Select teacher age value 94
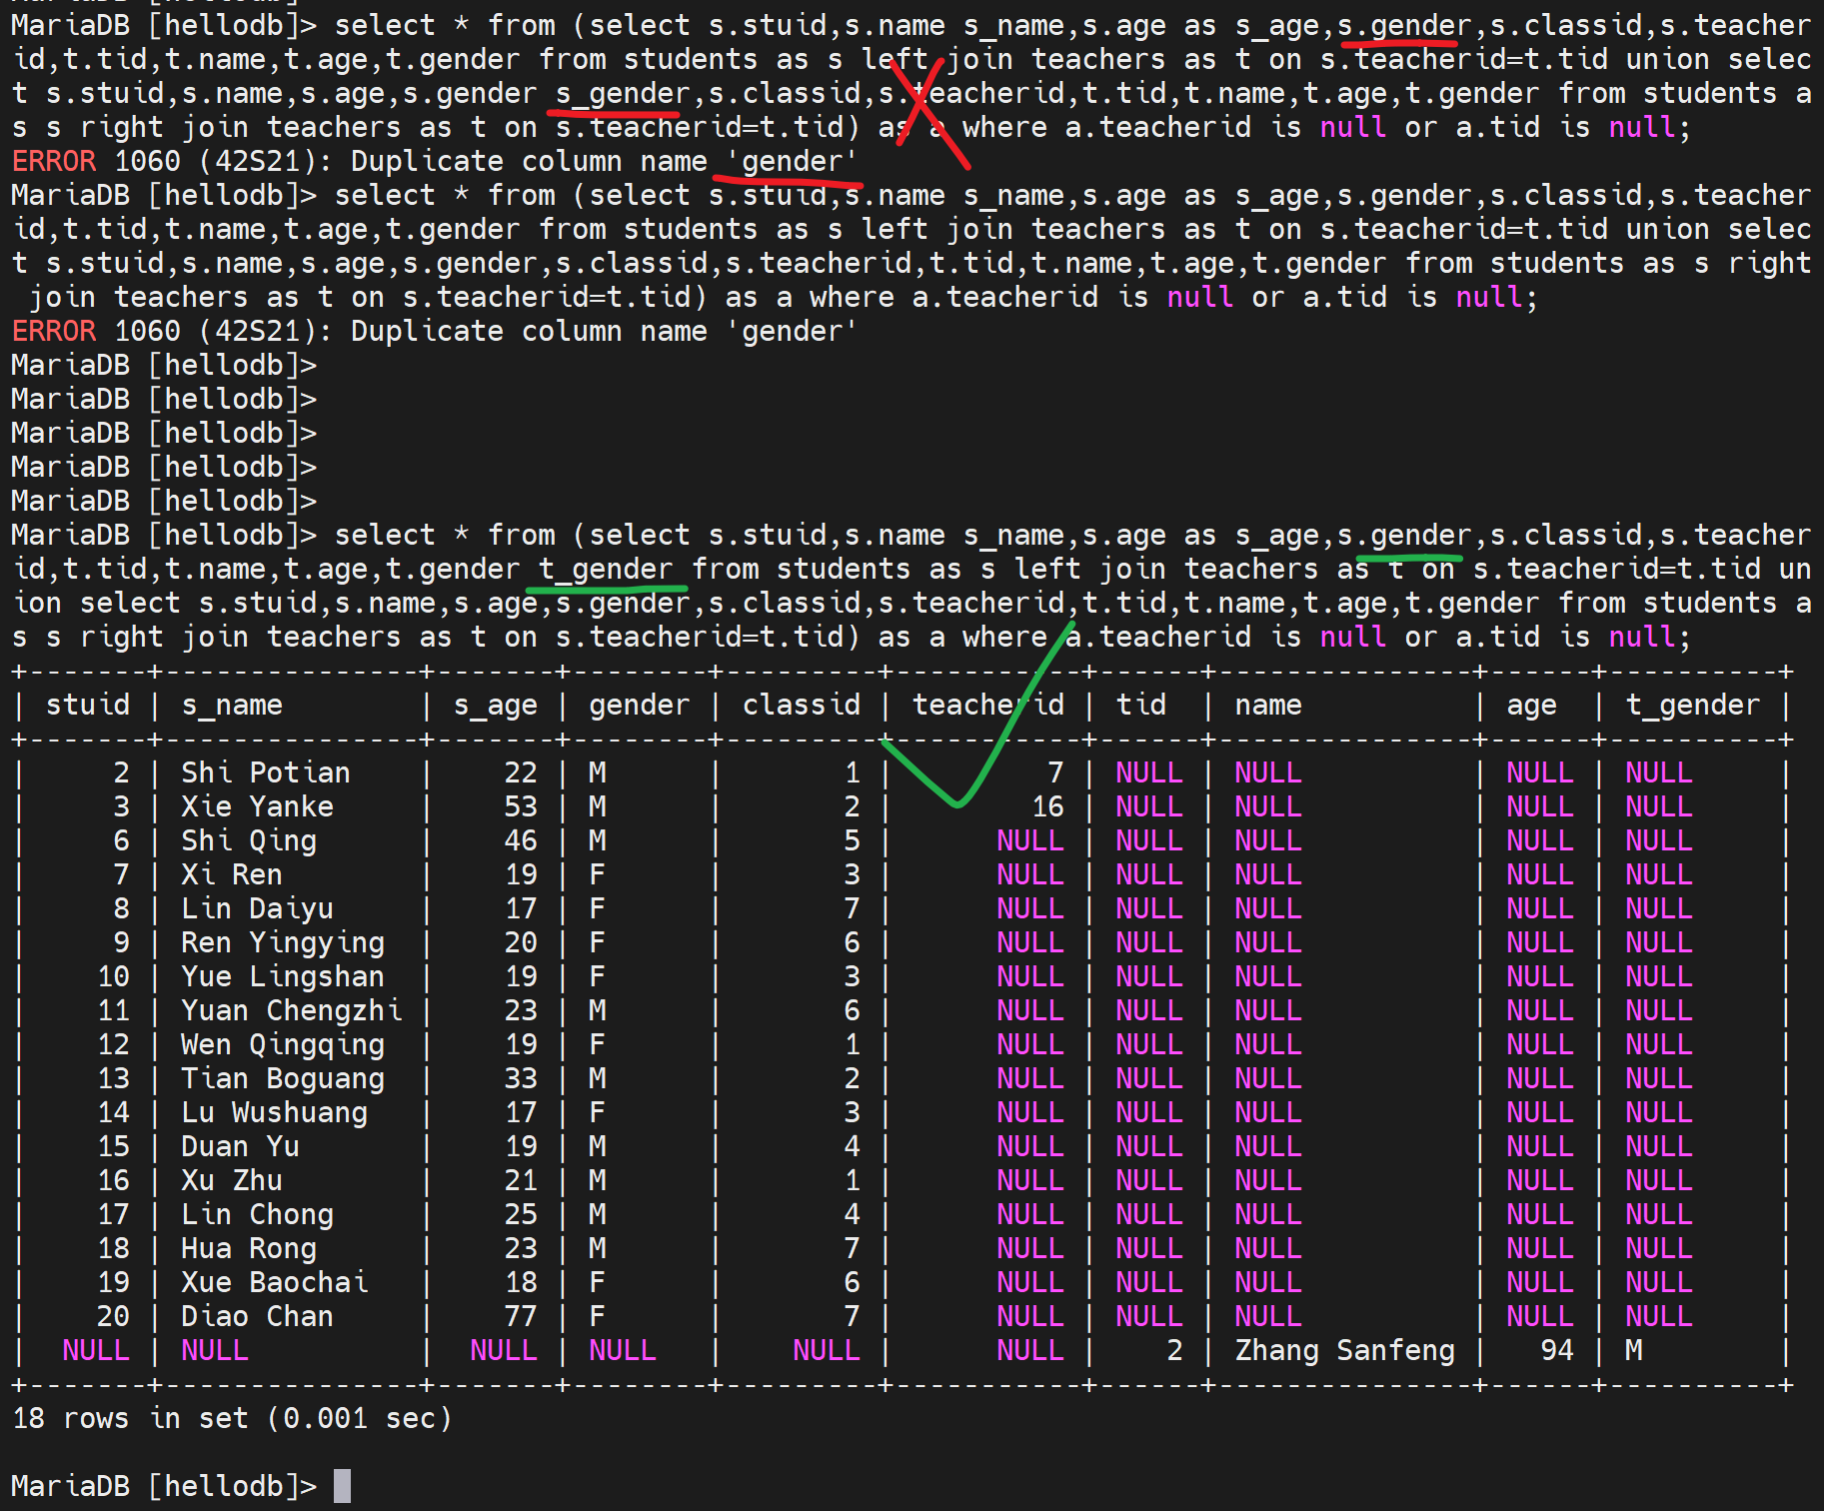The image size is (1824, 1511). [x=1556, y=1350]
